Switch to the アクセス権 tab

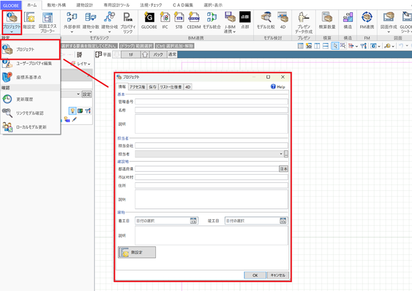[x=137, y=87]
